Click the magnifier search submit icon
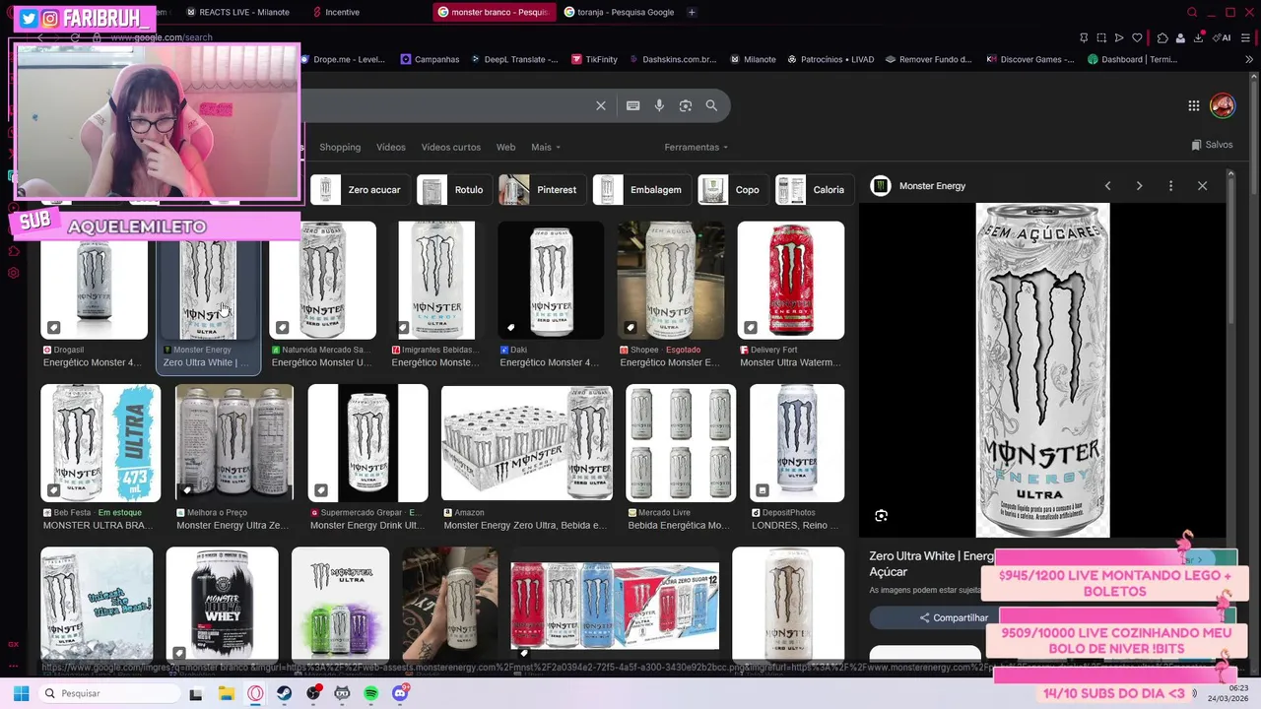Viewport: 1261px width, 709px height. coord(711,105)
